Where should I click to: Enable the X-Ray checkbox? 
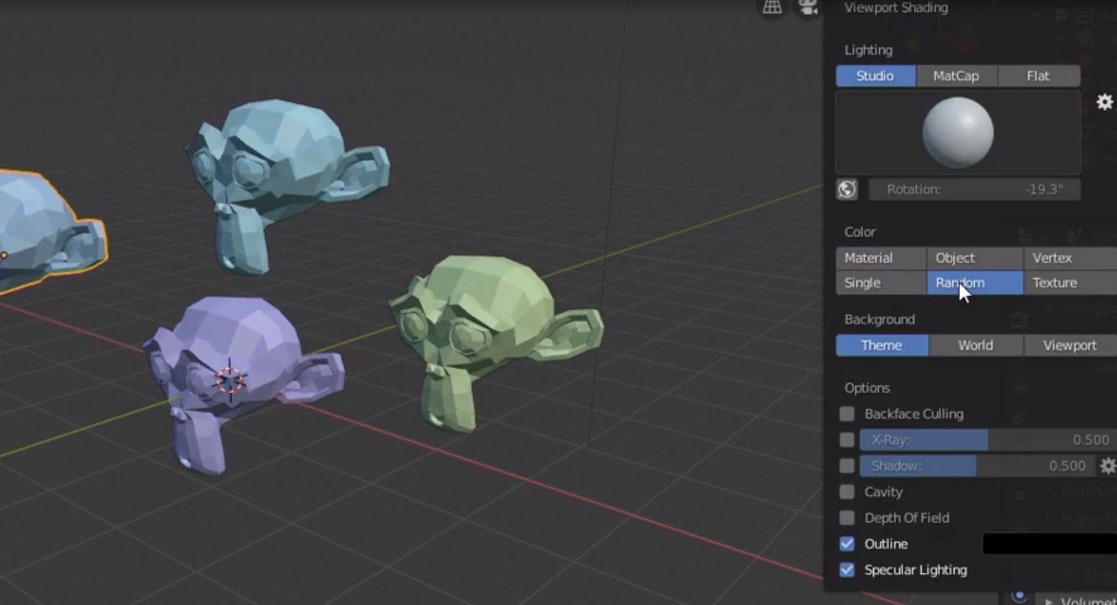(847, 439)
